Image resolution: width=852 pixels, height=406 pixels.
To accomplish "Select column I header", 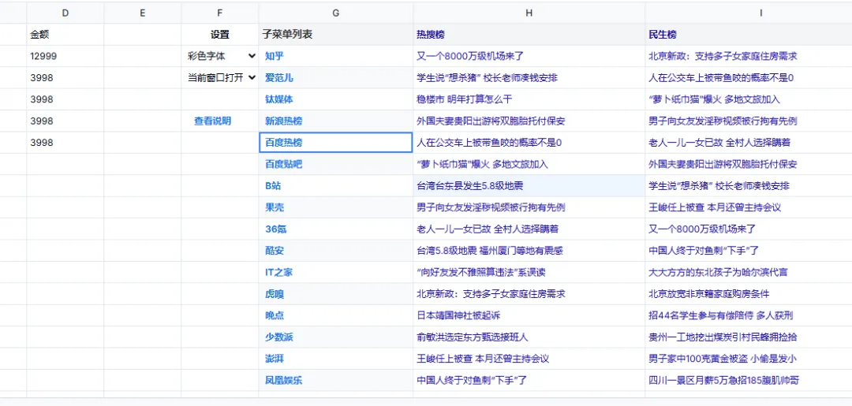I will pyautogui.click(x=760, y=13).
